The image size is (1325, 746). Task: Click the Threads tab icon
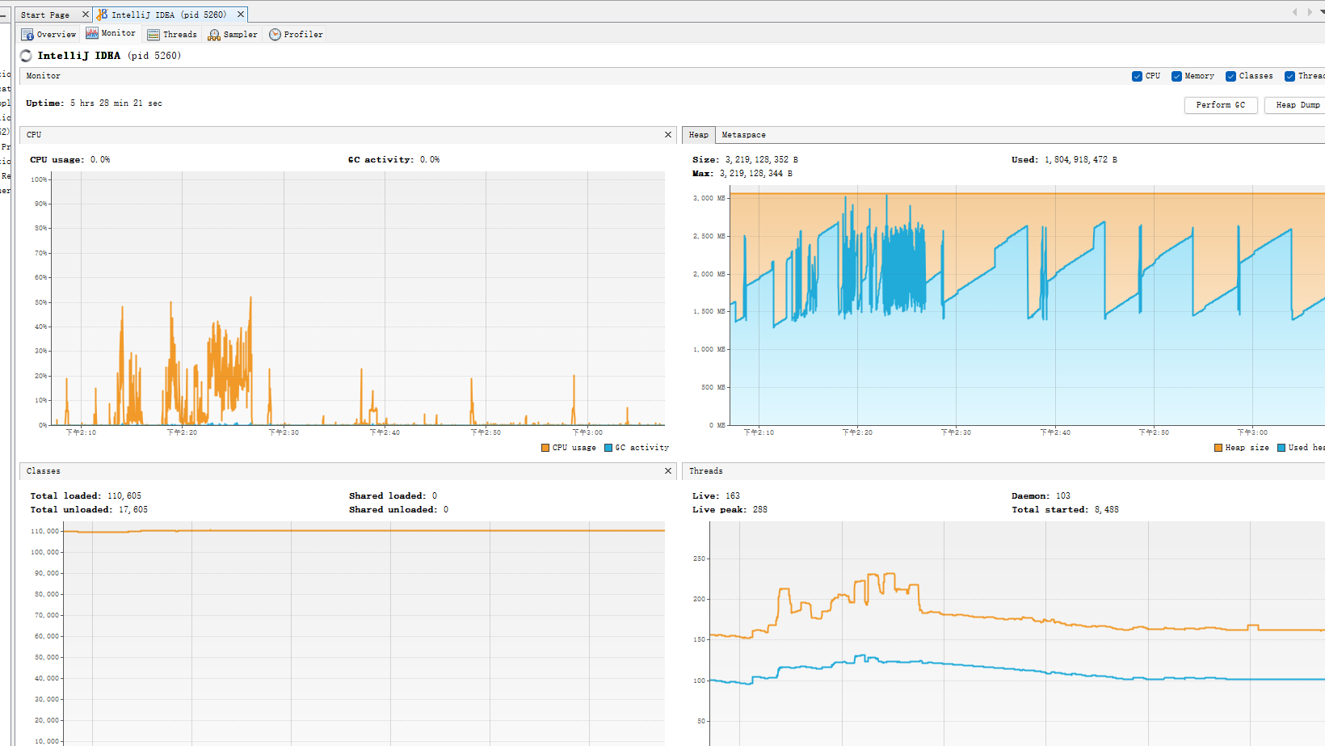[154, 35]
